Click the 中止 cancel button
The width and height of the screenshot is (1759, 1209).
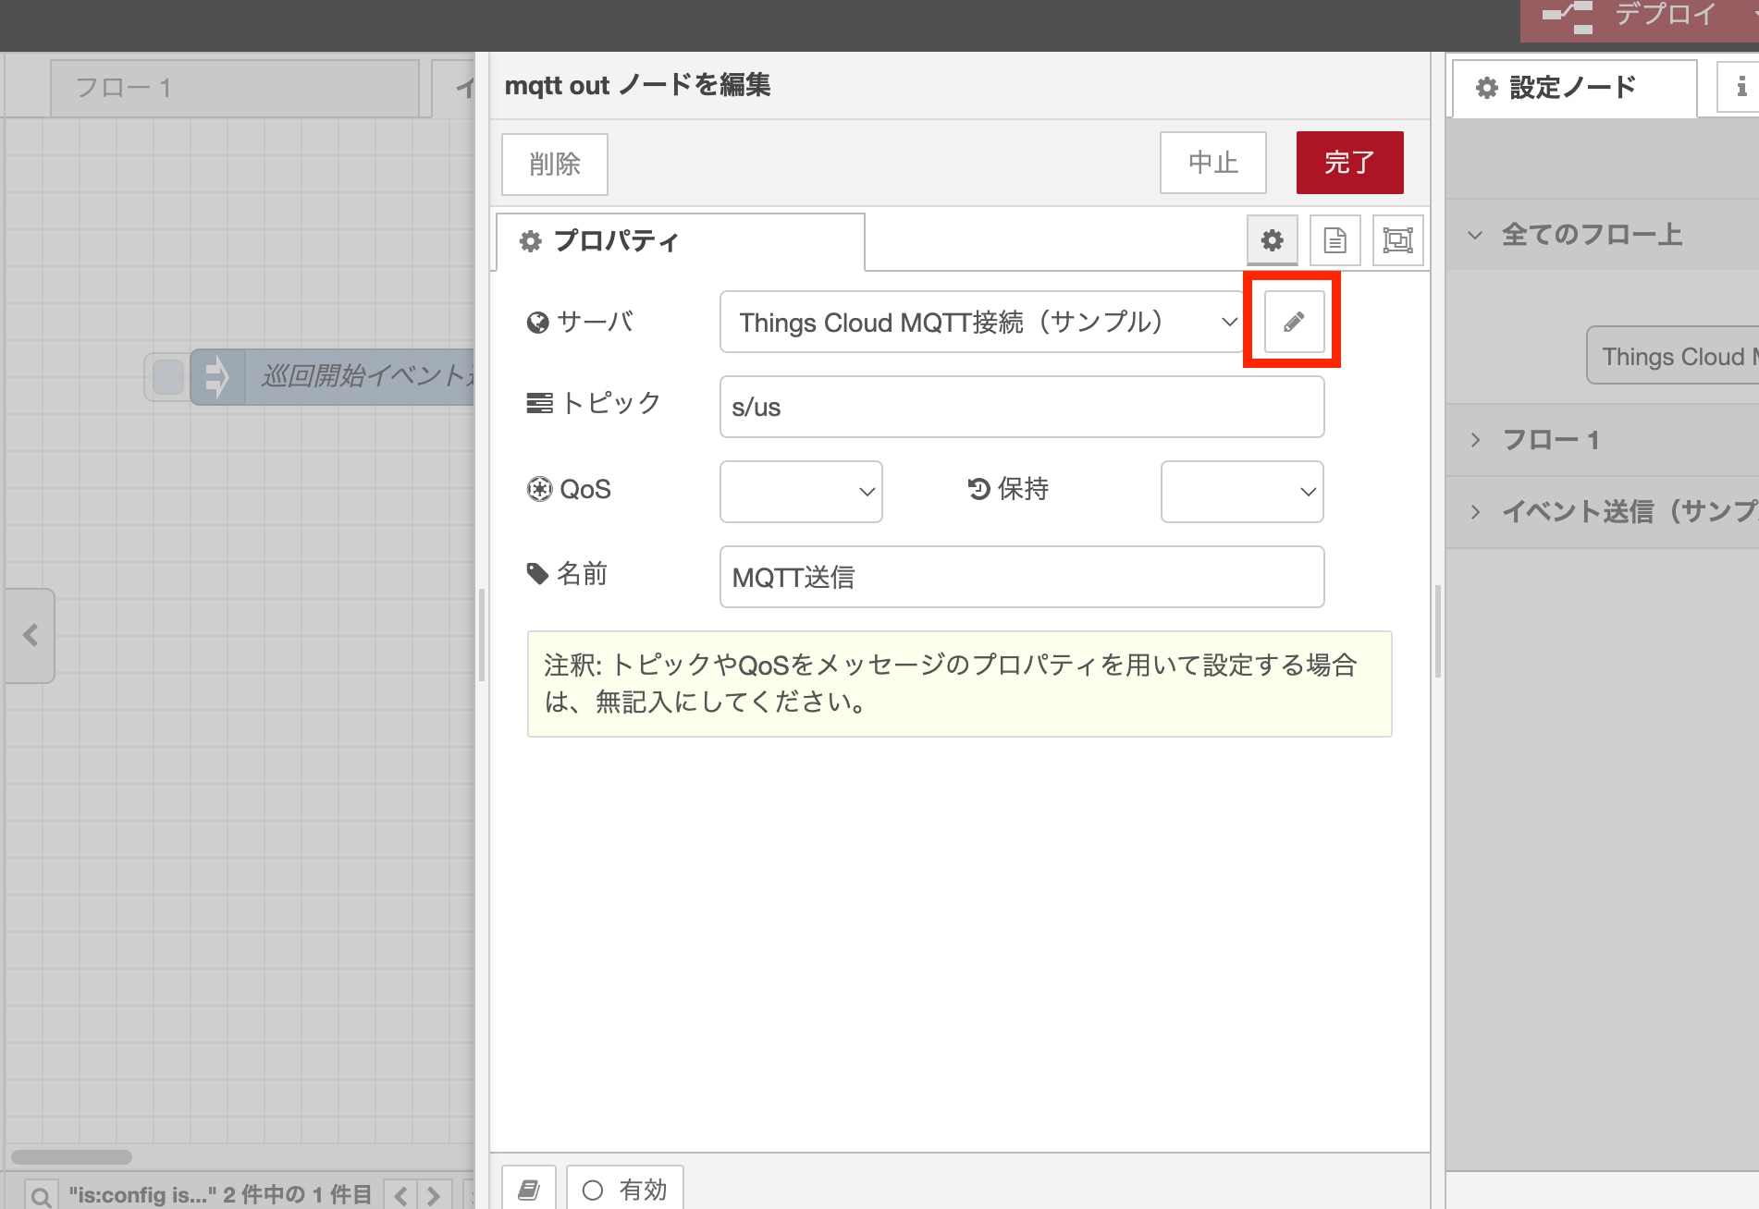point(1213,163)
